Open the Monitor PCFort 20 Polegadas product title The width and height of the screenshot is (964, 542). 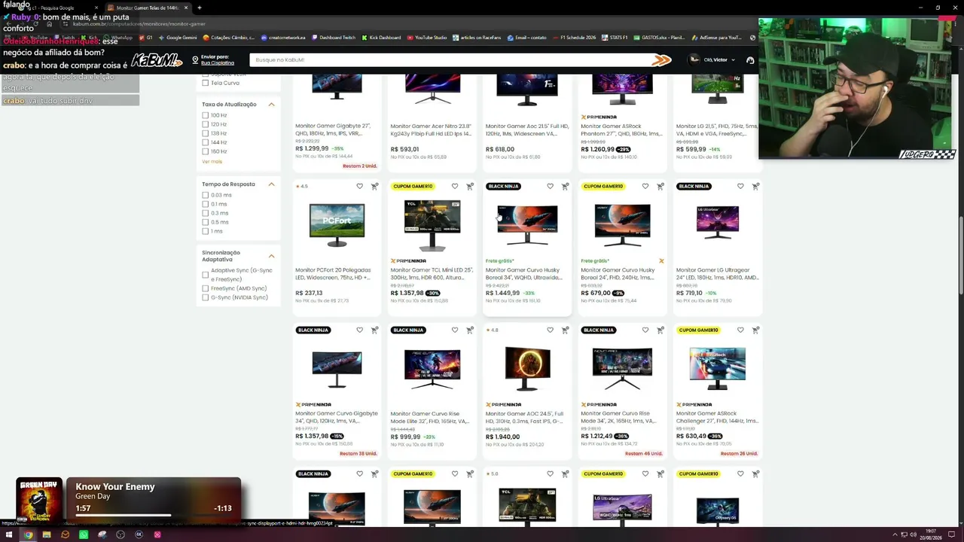(x=334, y=273)
